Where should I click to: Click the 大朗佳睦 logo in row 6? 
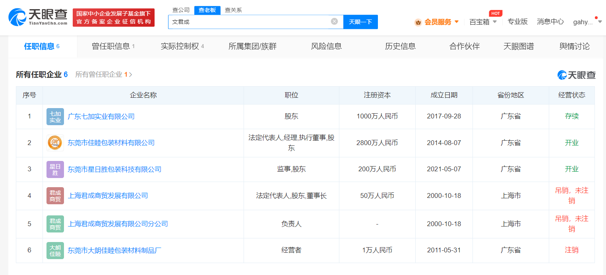coord(55,250)
